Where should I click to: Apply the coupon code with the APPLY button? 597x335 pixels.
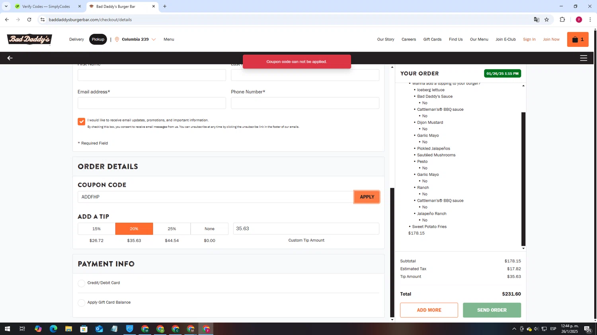tap(367, 197)
